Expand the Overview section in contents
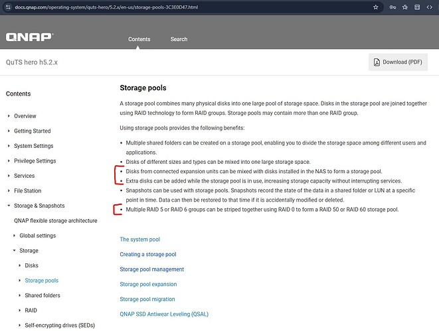 click(25, 116)
